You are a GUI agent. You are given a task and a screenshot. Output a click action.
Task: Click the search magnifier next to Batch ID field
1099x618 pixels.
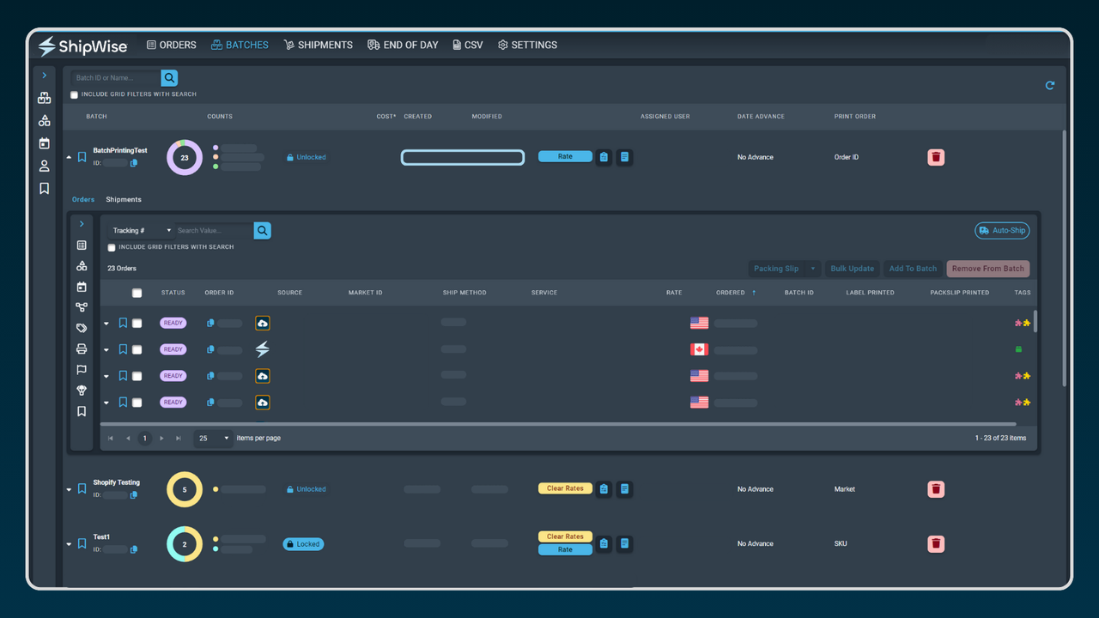click(169, 77)
